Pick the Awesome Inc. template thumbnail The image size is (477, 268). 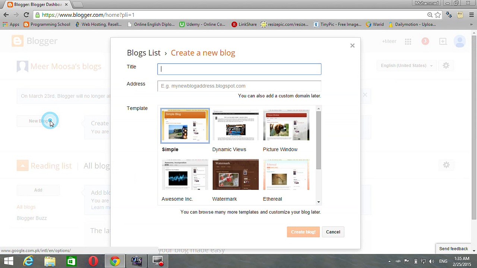tap(185, 175)
